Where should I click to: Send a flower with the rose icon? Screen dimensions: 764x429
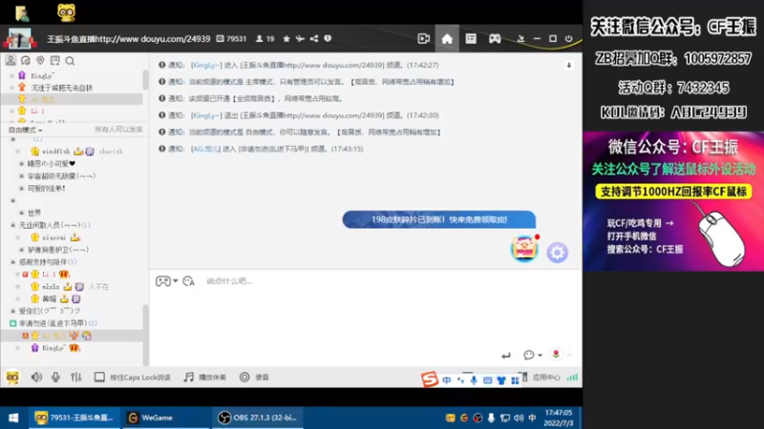(x=556, y=354)
